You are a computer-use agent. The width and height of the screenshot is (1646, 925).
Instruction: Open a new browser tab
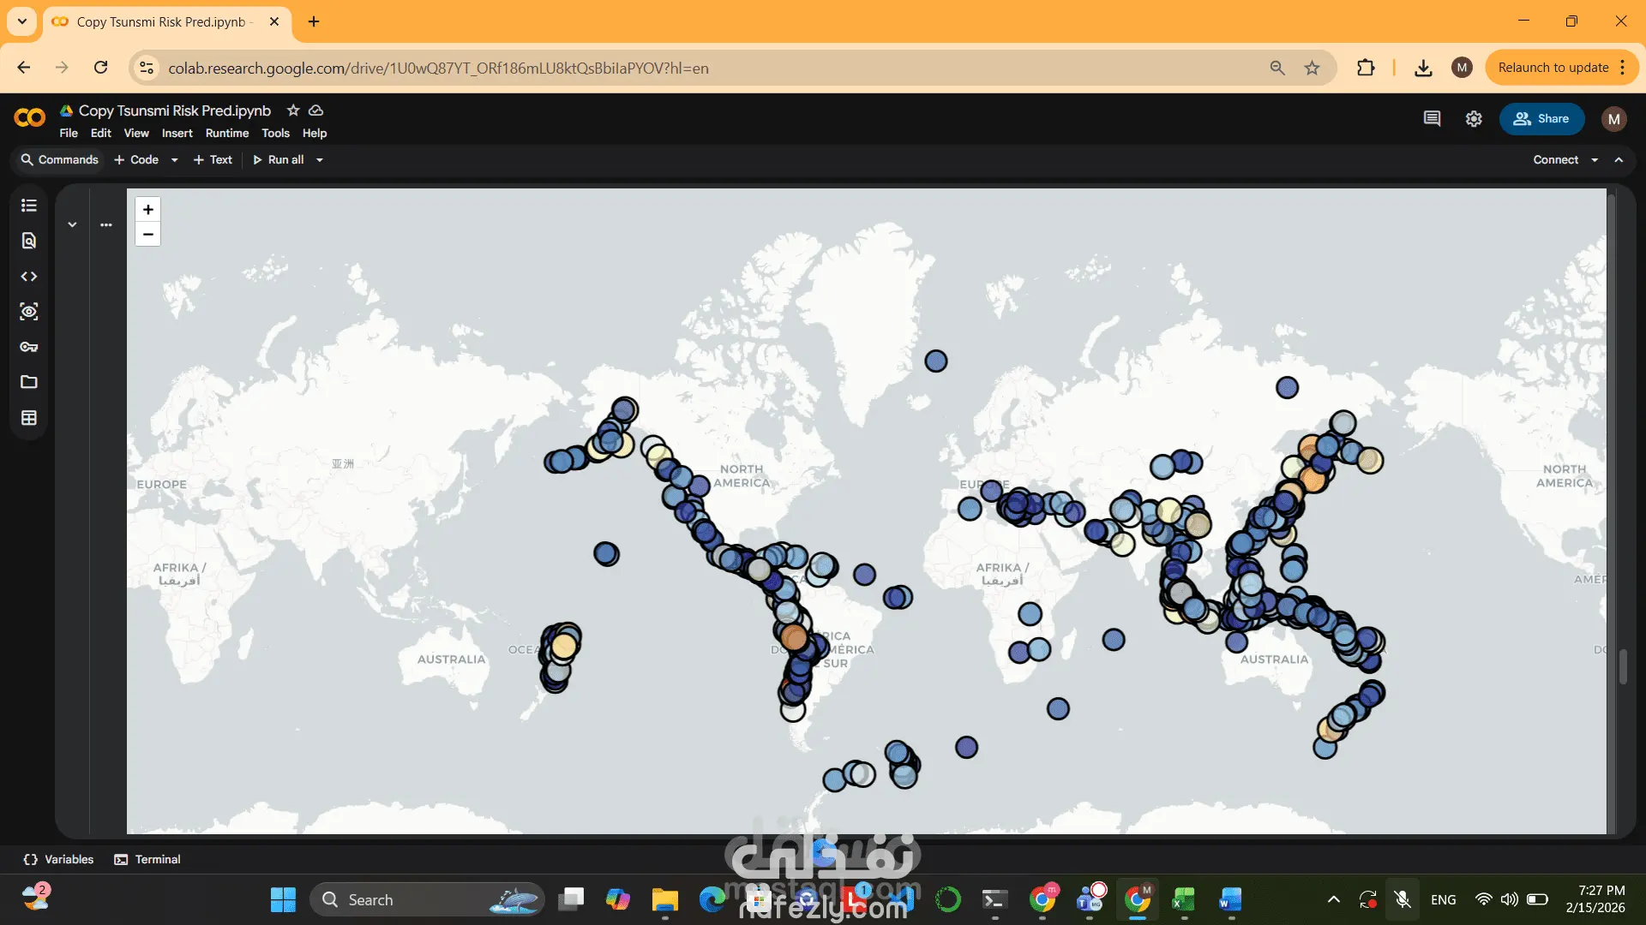pos(314,21)
